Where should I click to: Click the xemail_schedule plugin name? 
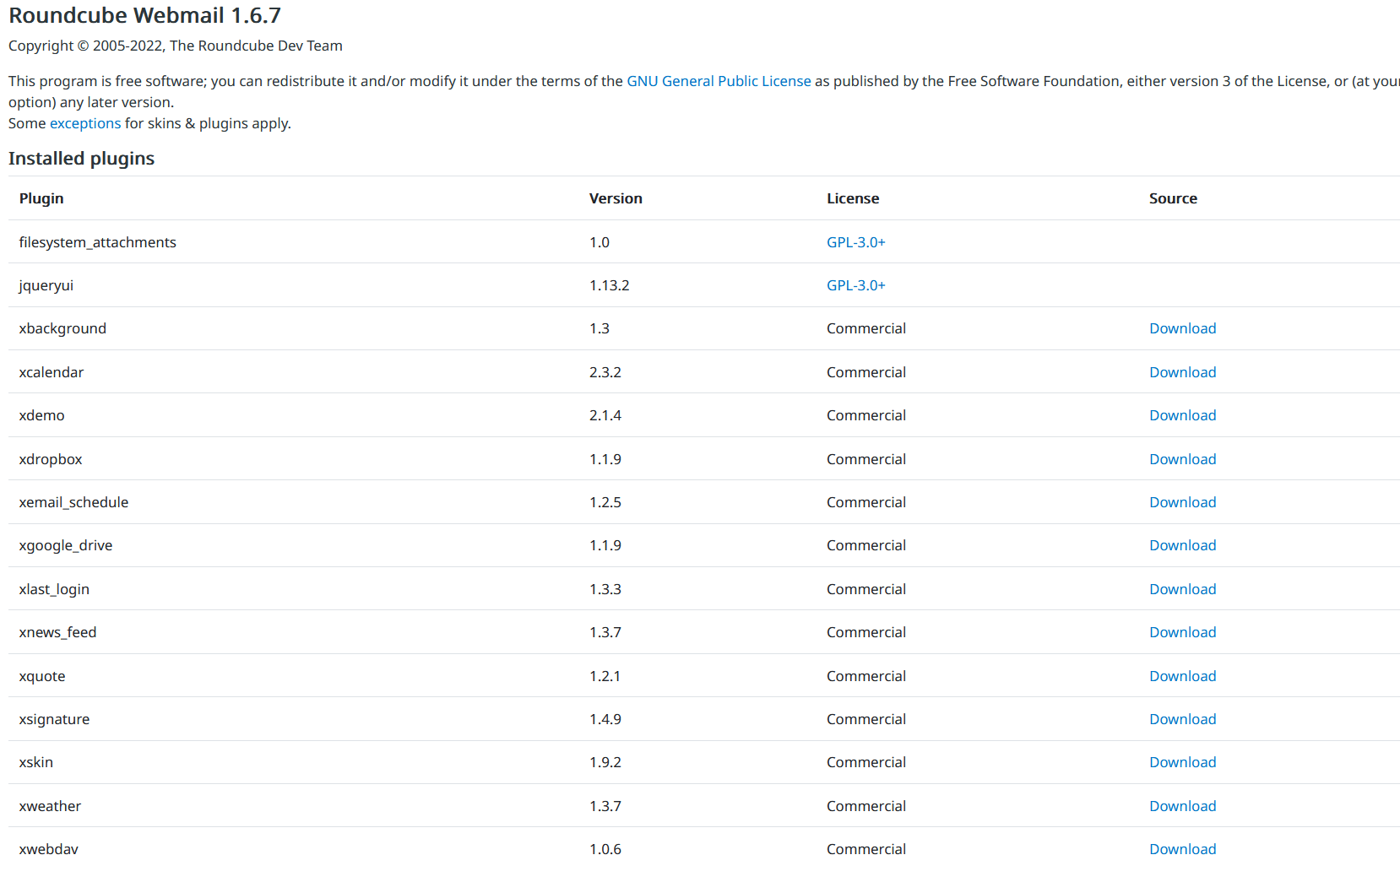coord(73,502)
